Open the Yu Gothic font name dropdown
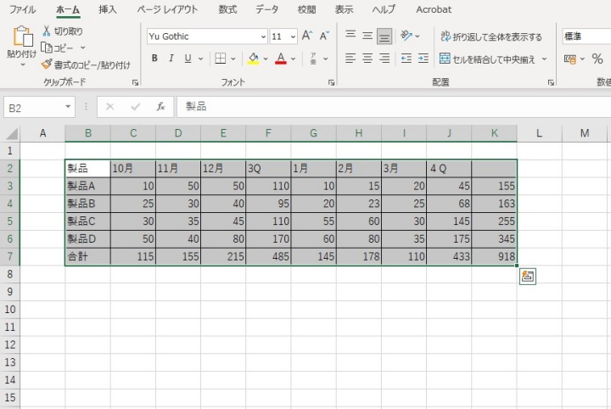Image resolution: width=611 pixels, height=409 pixels. pyautogui.click(x=263, y=36)
